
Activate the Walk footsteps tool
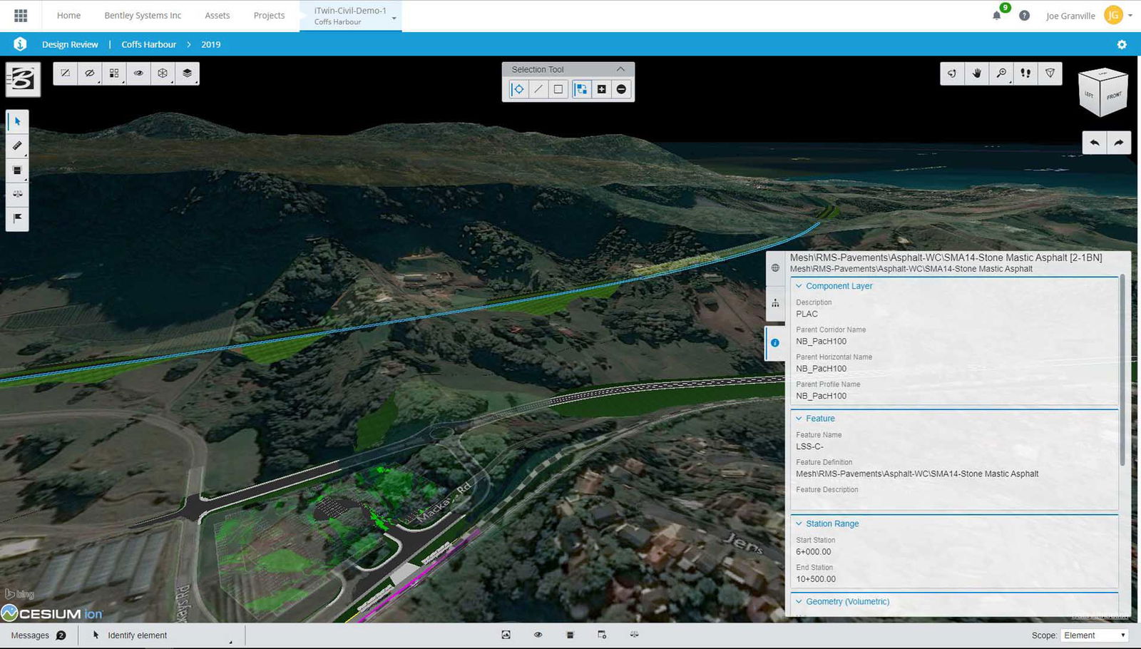1025,73
